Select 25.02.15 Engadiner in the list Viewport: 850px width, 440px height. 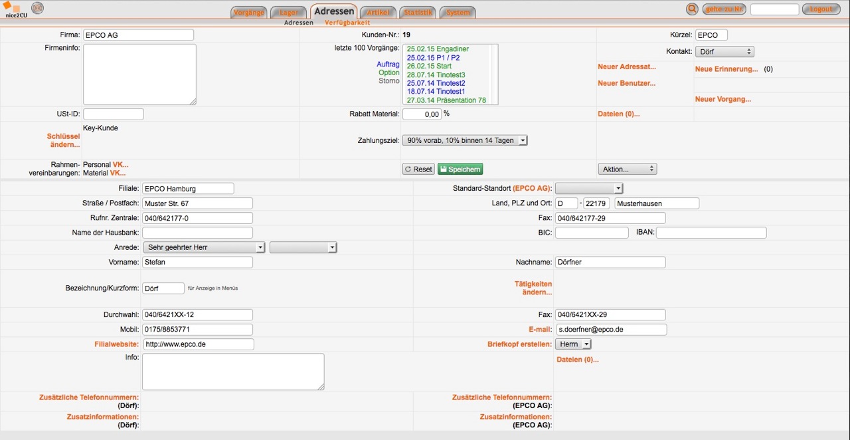[x=438, y=49]
